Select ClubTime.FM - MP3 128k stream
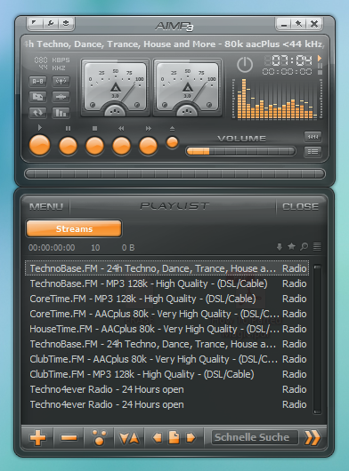This screenshot has width=349, height=471. click(168, 374)
